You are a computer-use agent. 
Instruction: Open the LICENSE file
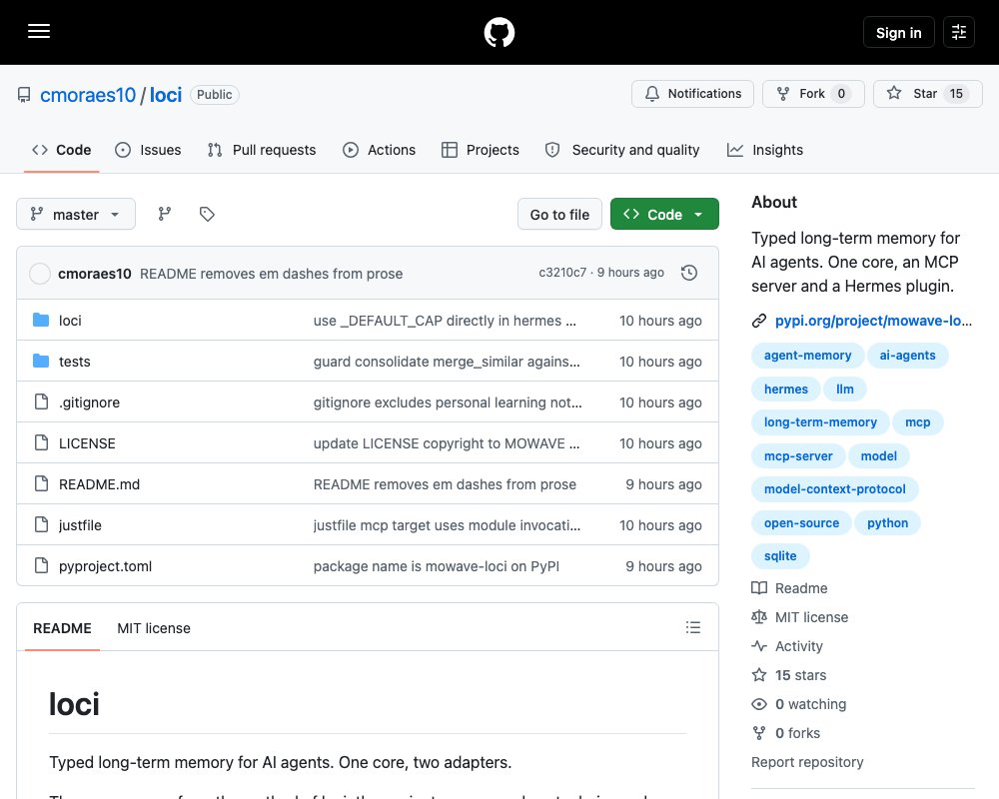[87, 443]
